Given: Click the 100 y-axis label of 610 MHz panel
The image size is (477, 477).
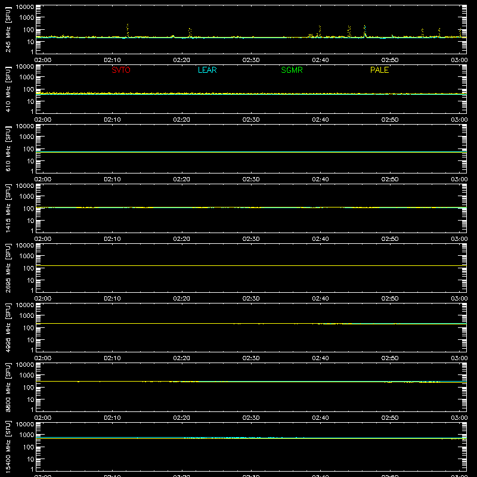Looking at the screenshot, I should pyautogui.click(x=29, y=148).
